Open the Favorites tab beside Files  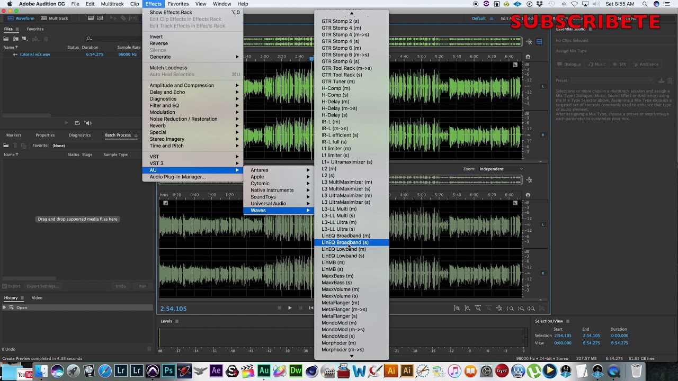click(35, 29)
